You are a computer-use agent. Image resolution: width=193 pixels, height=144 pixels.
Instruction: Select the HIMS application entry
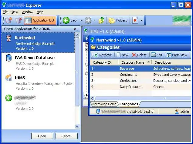38,83
